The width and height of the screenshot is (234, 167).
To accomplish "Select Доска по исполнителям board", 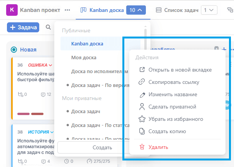I will (100, 72).
